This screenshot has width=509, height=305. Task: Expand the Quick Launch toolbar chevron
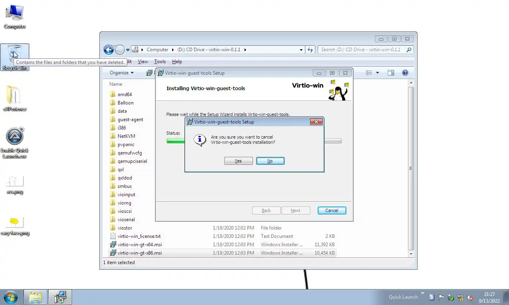423,293
